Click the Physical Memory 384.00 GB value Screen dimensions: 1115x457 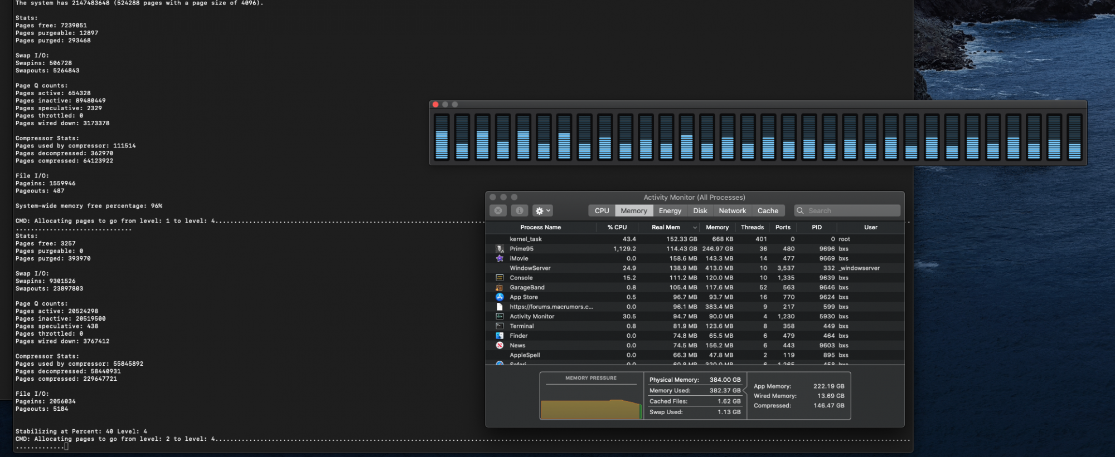(725, 380)
